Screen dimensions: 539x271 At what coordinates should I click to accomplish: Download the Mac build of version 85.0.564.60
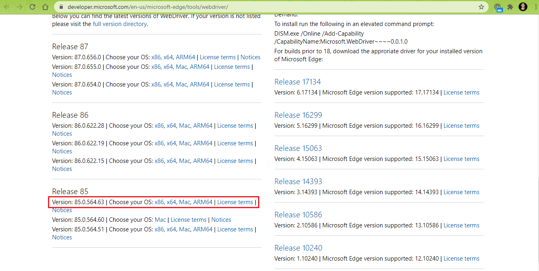pos(160,219)
